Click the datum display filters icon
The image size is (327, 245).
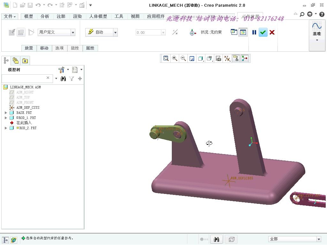227,58
